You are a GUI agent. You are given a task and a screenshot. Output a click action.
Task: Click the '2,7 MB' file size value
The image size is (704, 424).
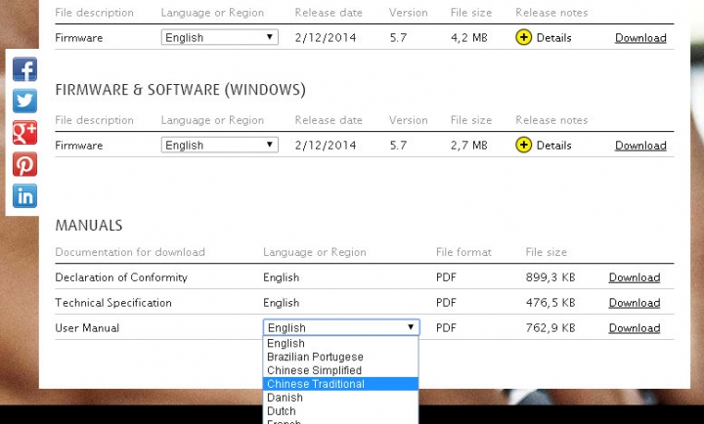click(468, 146)
